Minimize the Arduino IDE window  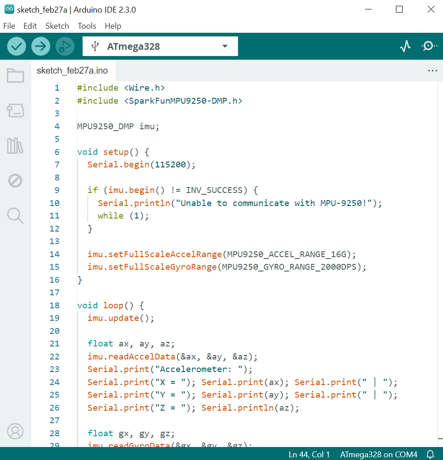368,9
